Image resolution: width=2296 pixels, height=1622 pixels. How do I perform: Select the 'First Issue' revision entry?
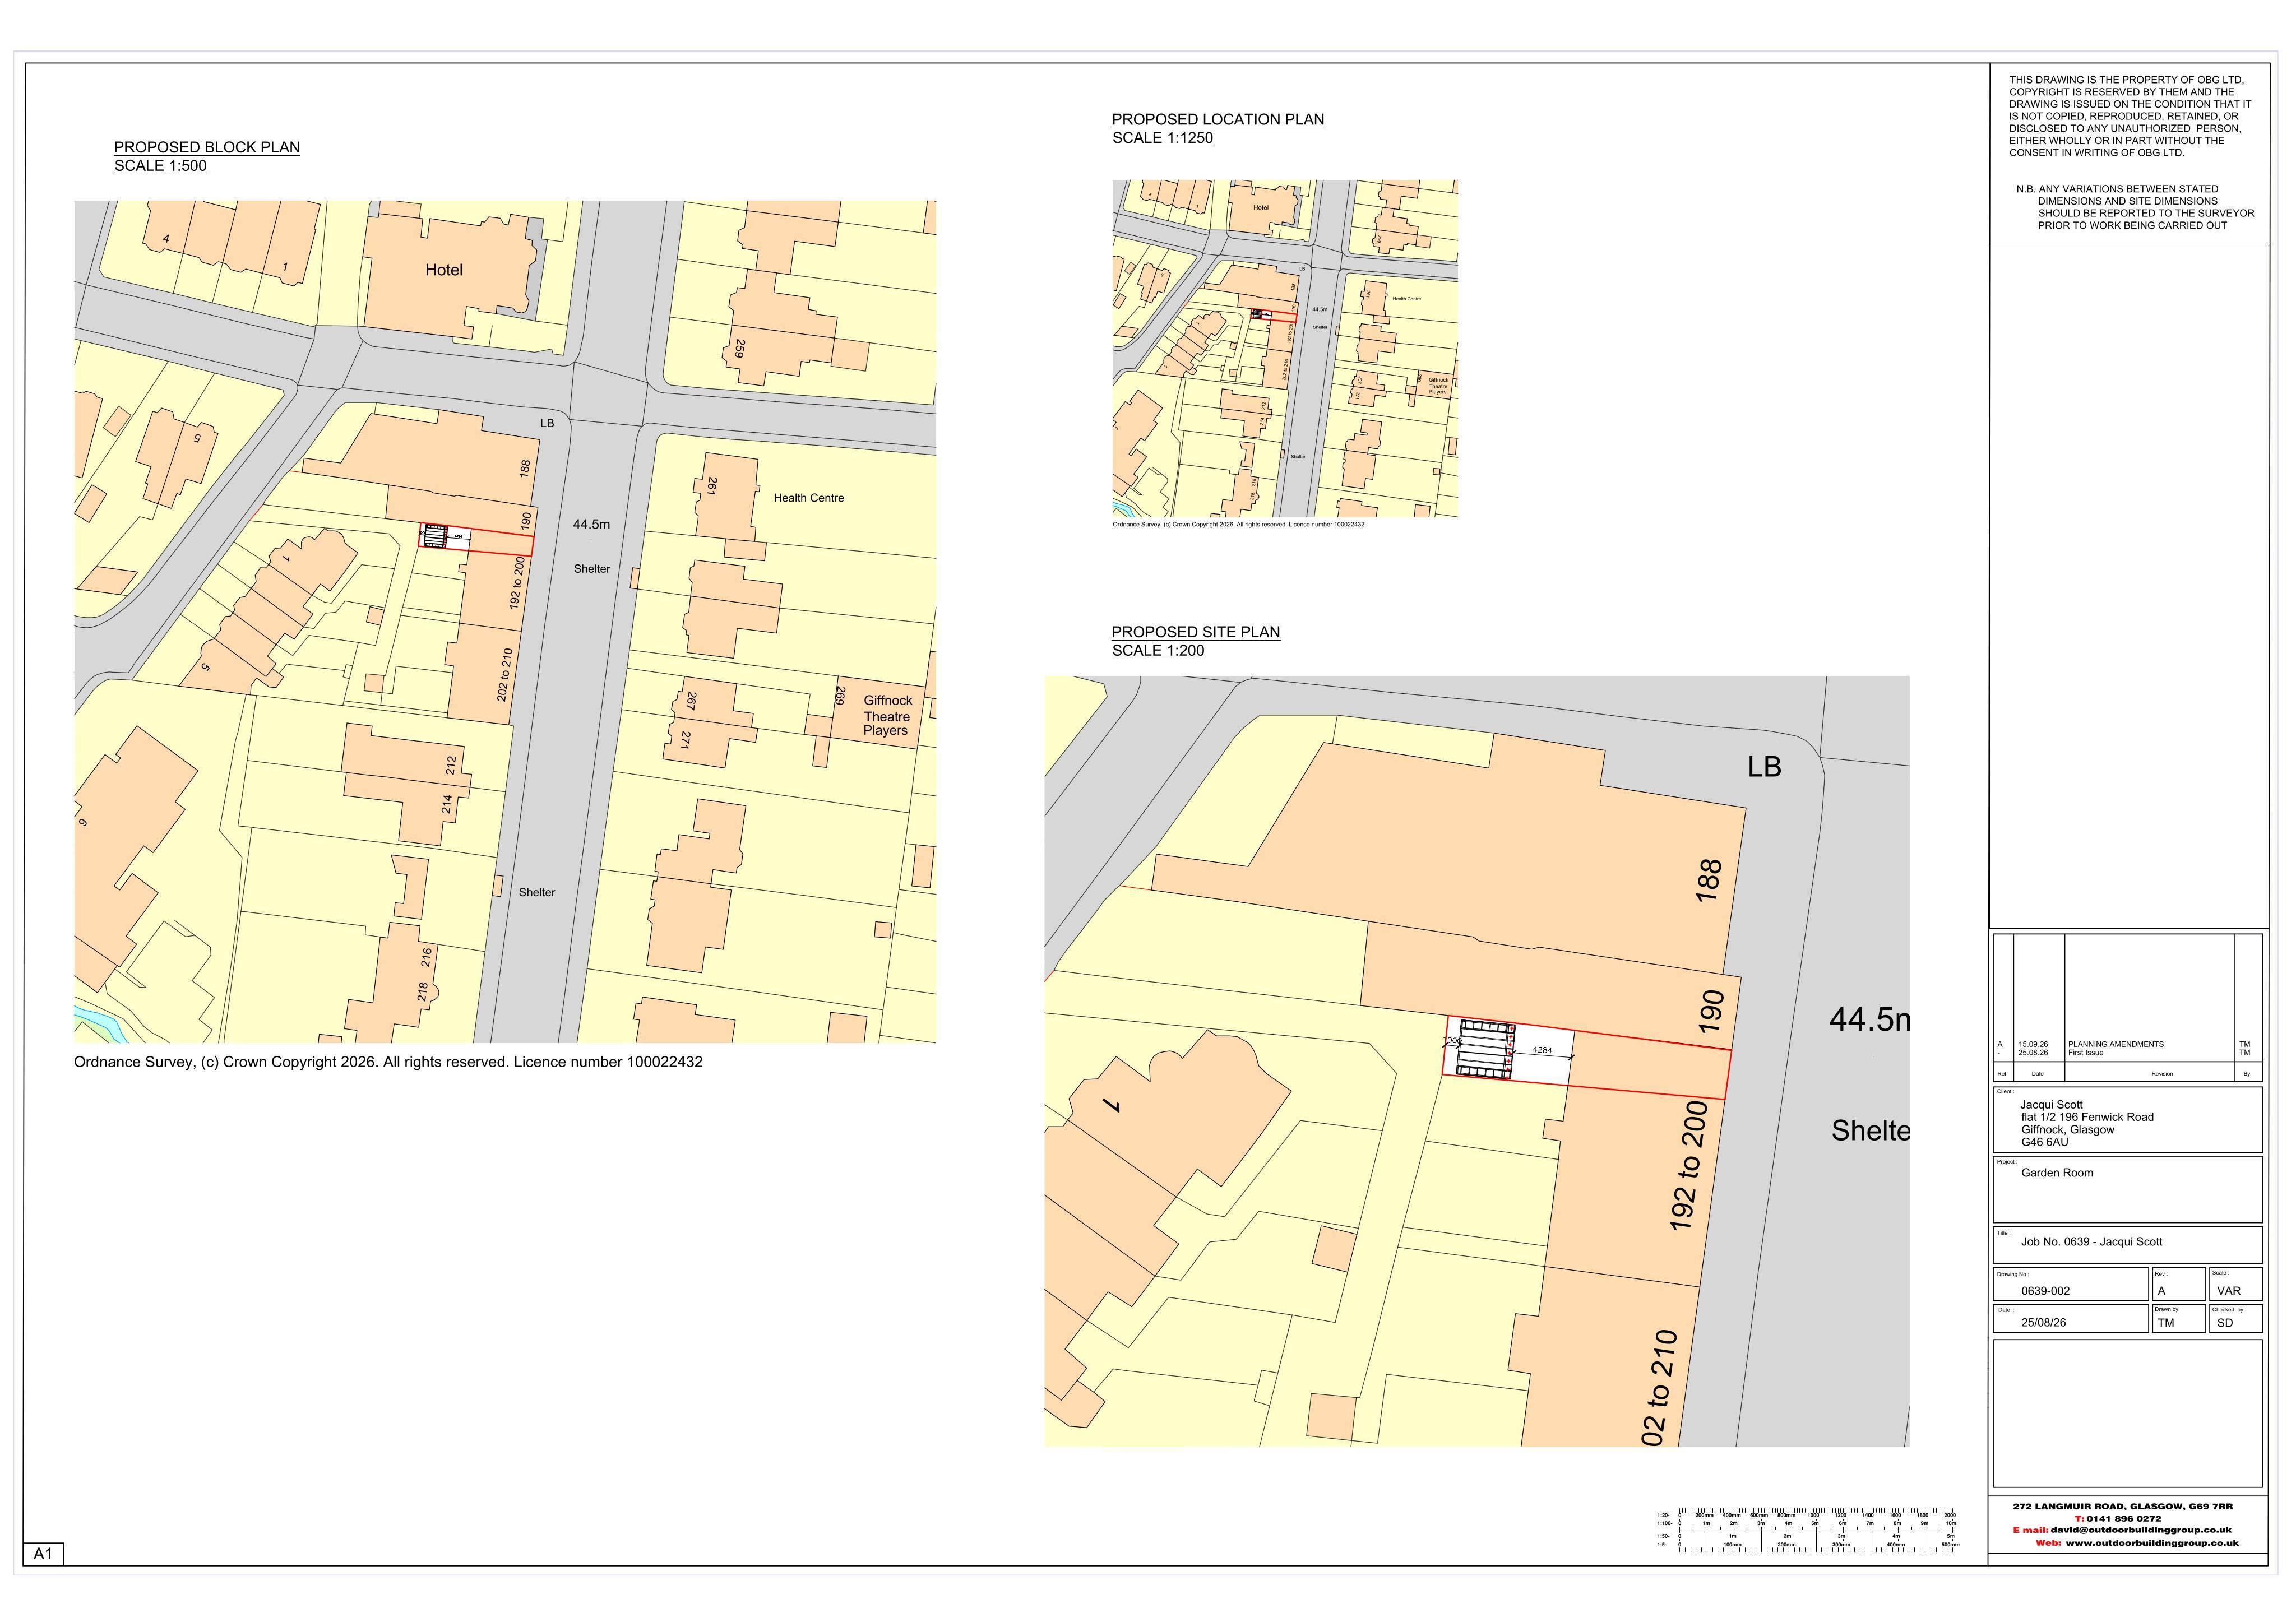[x=2085, y=1053]
